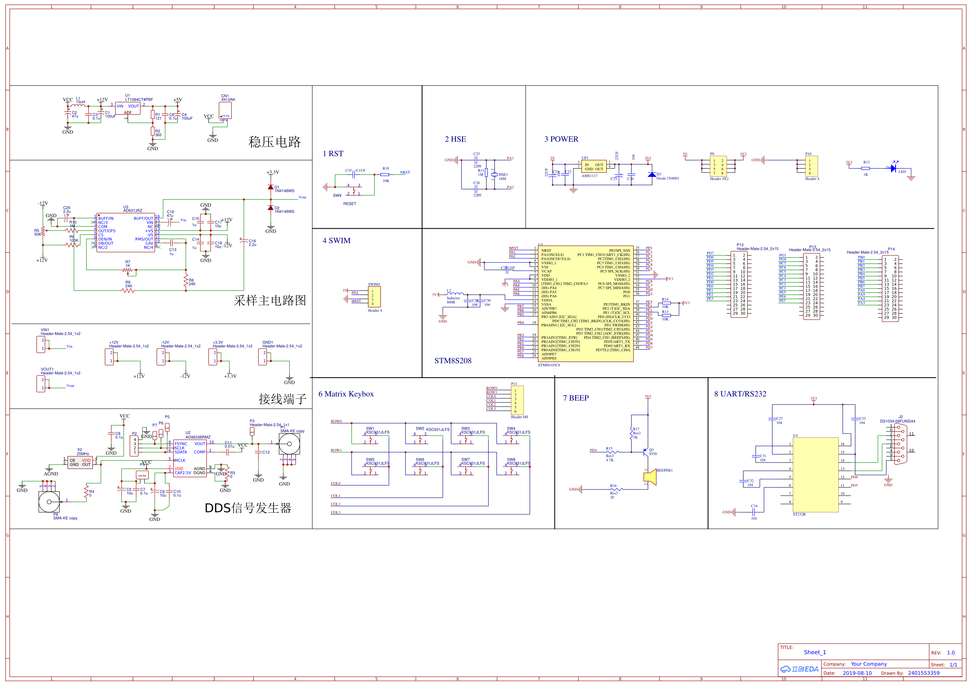971x685 pixels.
Task: Click the 'Your Company' field
Action: [869, 664]
